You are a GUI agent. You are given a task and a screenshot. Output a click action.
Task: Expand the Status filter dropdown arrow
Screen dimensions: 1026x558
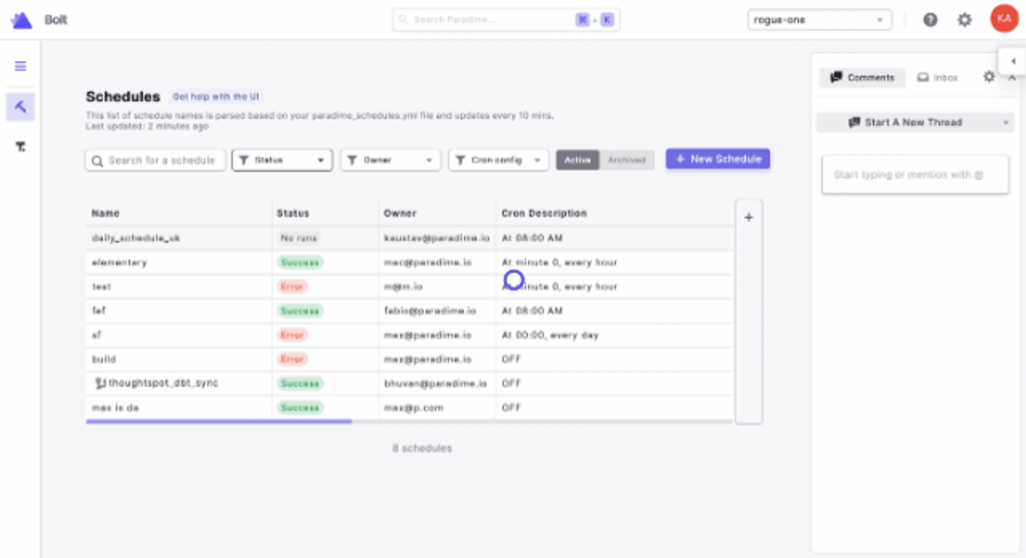pos(321,160)
